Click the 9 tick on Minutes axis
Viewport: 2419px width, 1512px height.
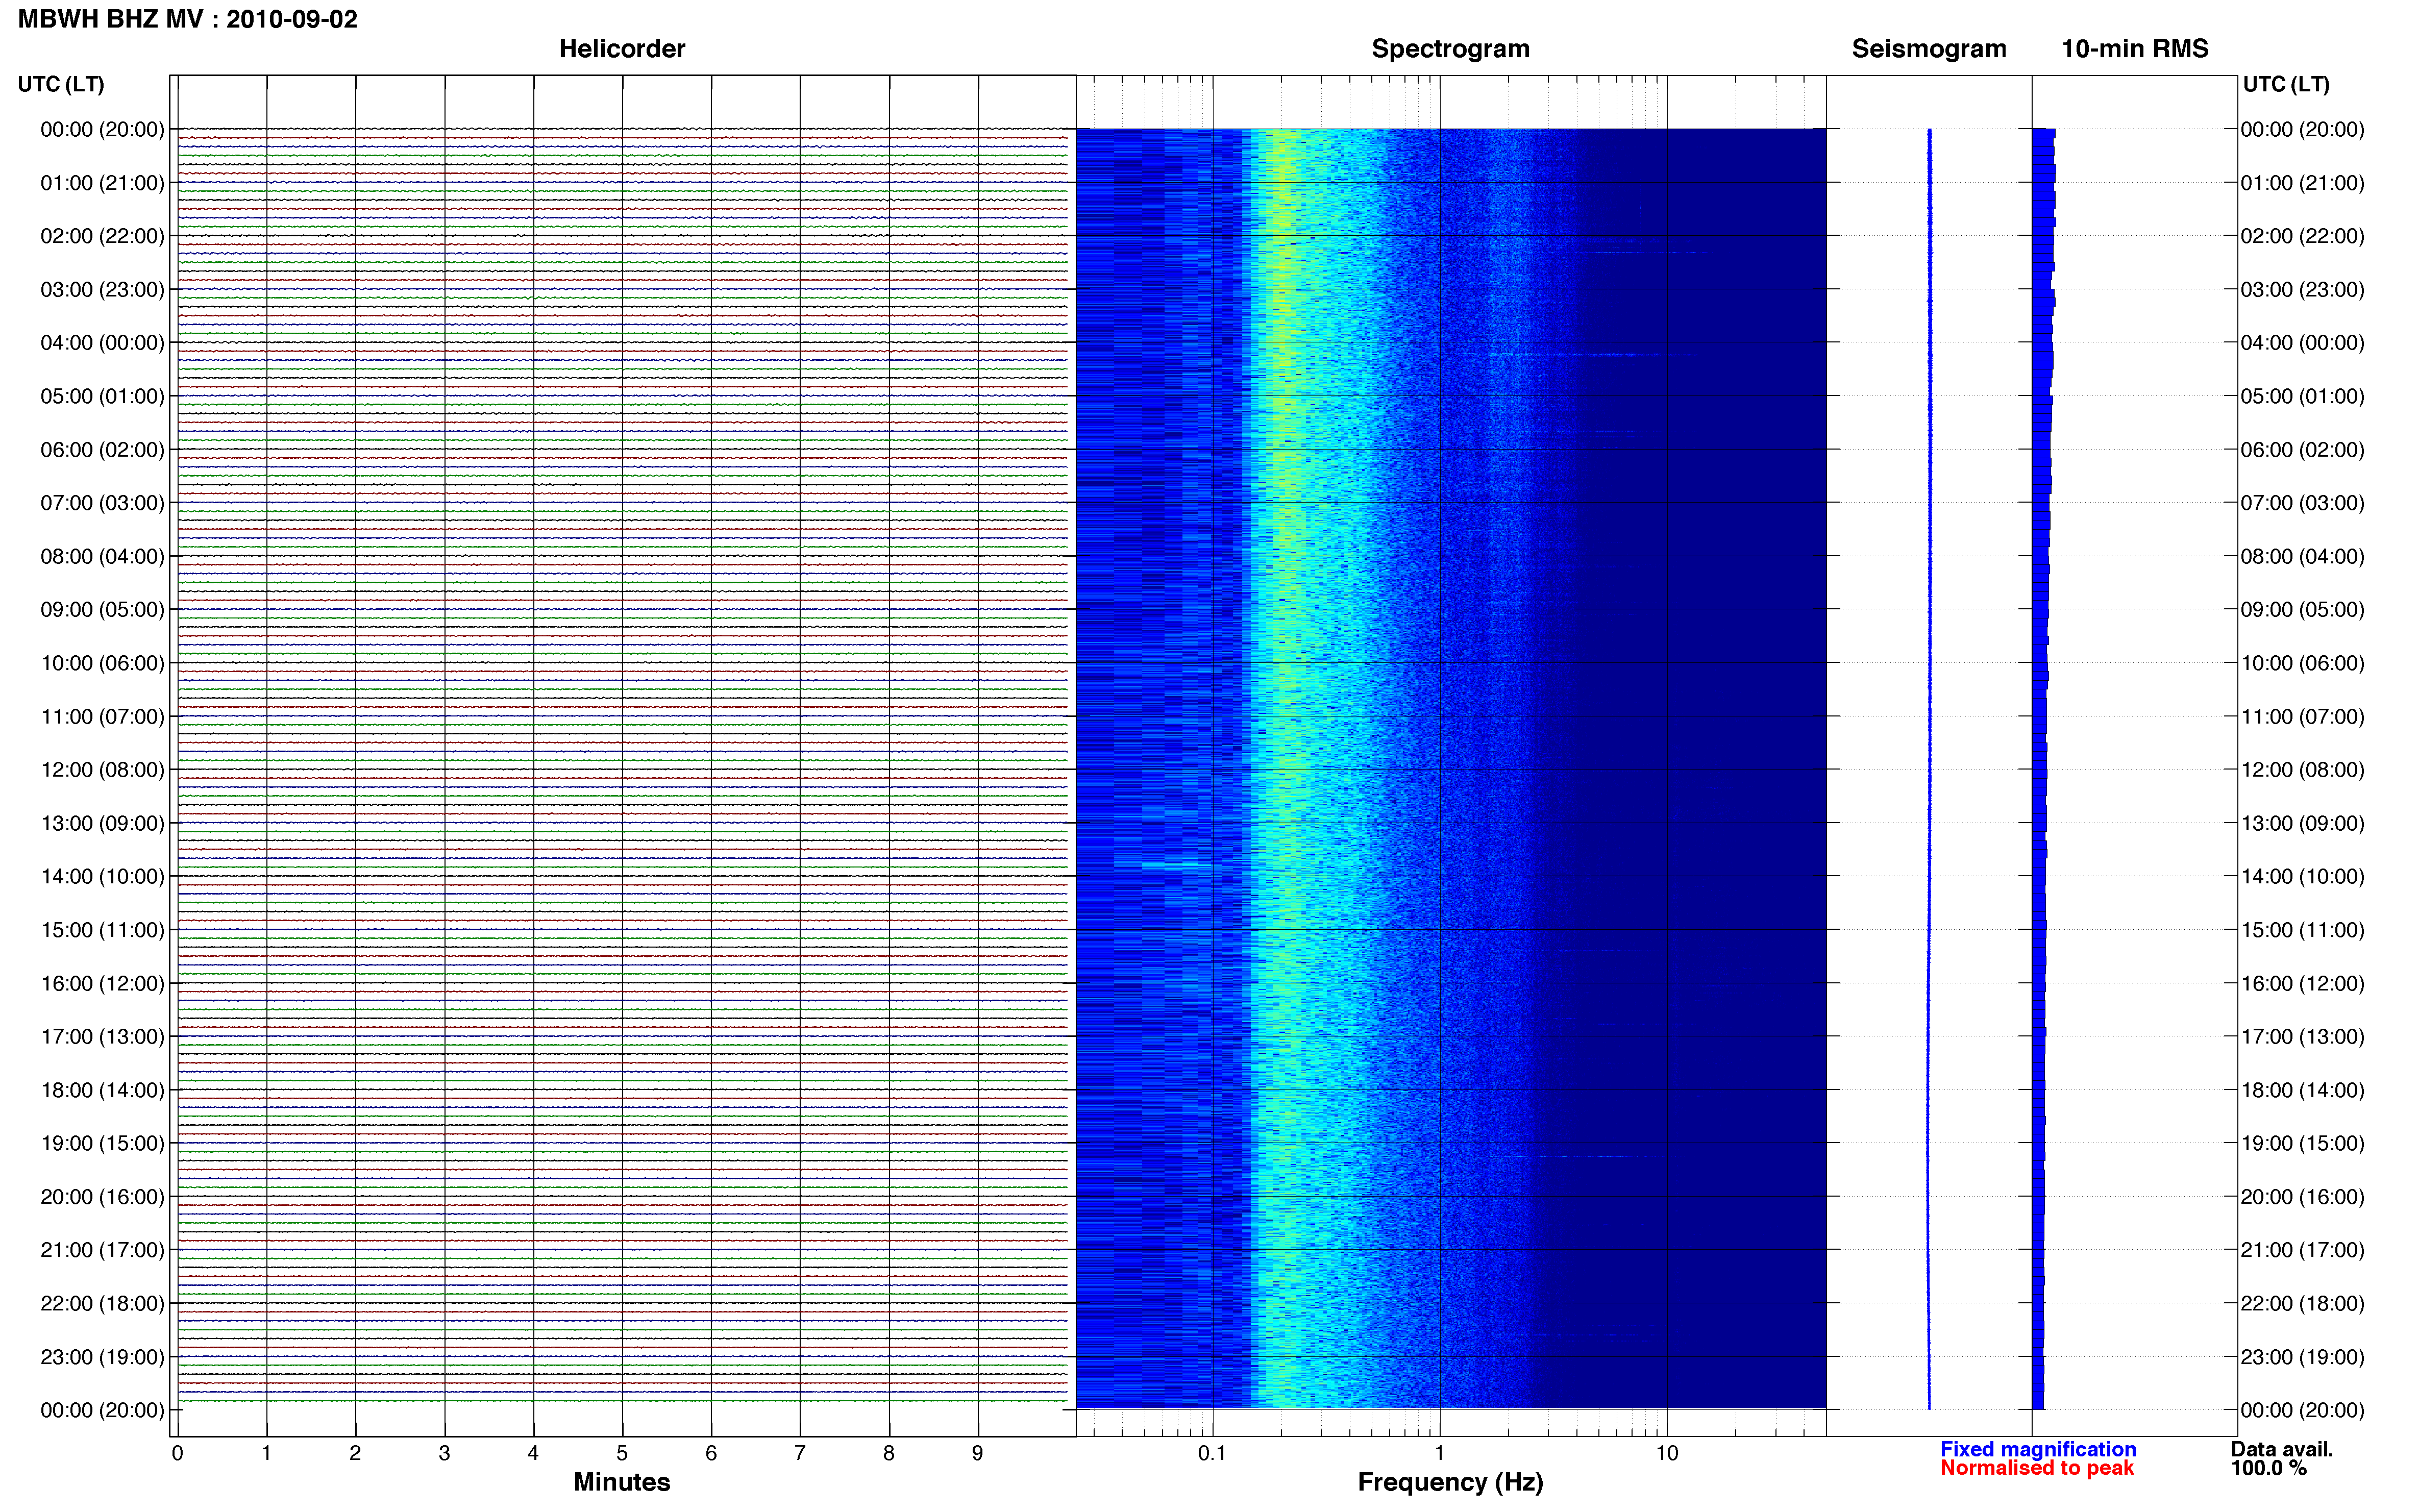(x=977, y=1454)
